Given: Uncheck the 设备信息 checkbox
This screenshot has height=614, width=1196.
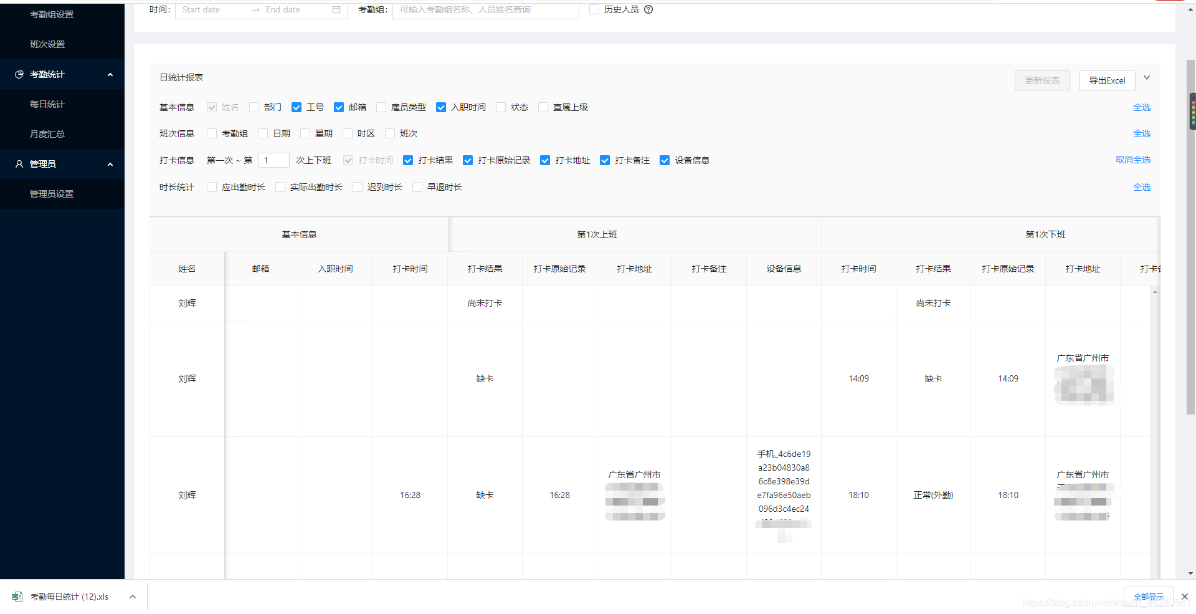Looking at the screenshot, I should [x=665, y=160].
